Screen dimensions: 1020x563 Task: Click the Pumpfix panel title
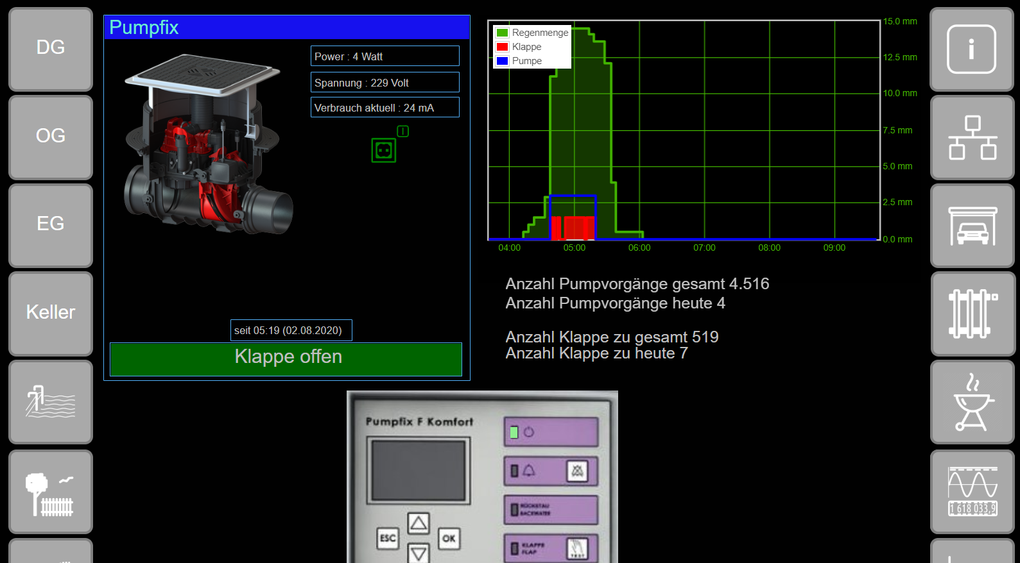[144, 28]
